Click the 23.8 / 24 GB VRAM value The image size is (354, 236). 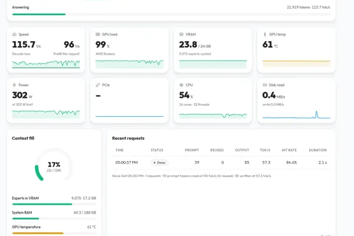[195, 45]
